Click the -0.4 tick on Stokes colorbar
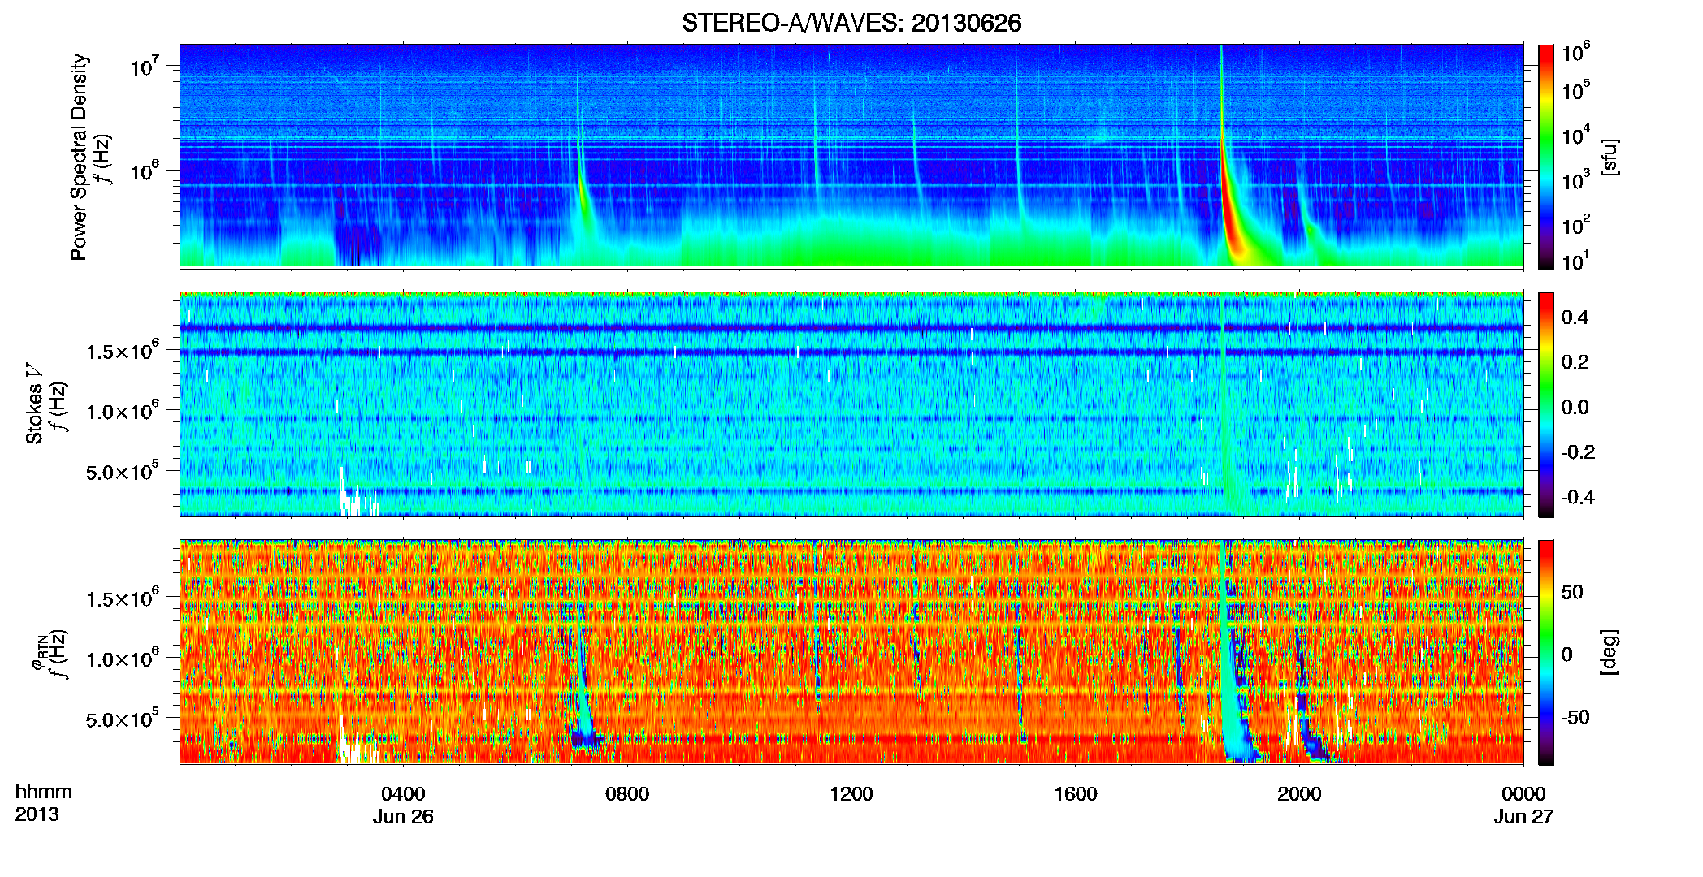Viewport: 1703px width, 877px height. click(x=1578, y=497)
